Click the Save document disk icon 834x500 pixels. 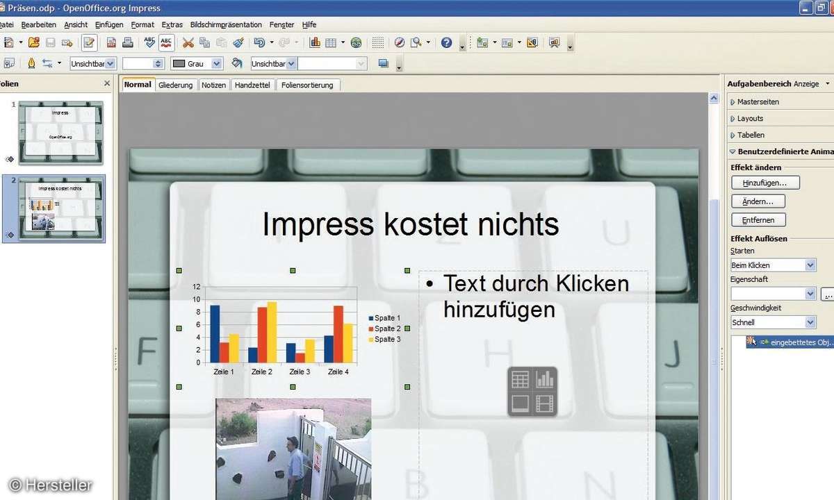[x=50, y=42]
